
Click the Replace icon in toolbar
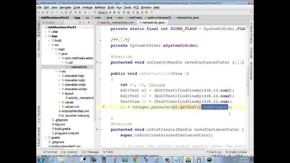click(x=80, y=12)
